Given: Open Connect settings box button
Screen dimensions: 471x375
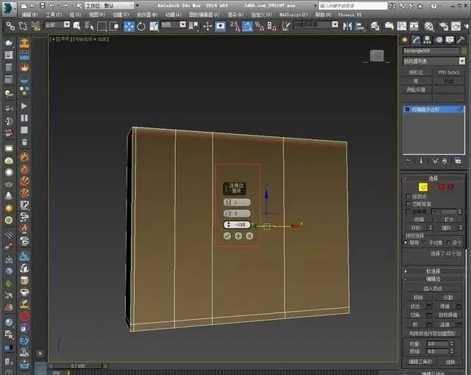Looking at the screenshot, I should tap(458, 324).
